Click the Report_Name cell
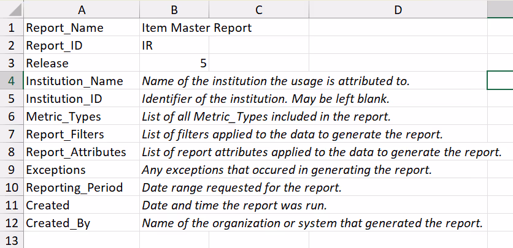The width and height of the screenshot is (513, 248). (x=82, y=28)
